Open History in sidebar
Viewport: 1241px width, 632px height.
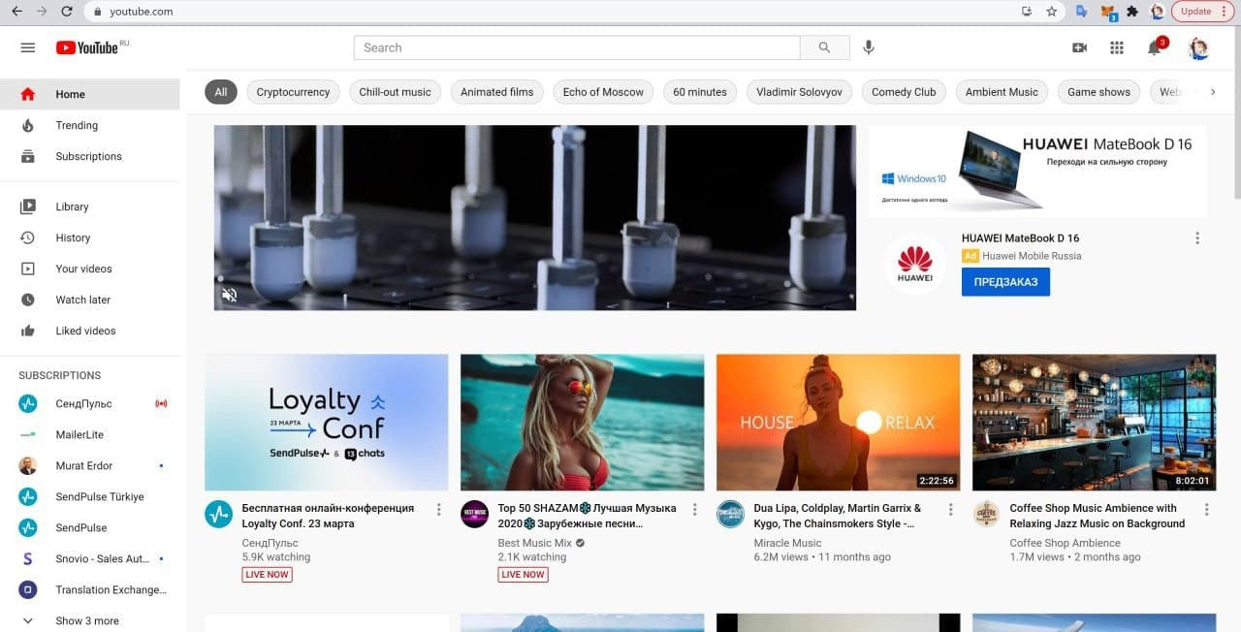coord(90,237)
